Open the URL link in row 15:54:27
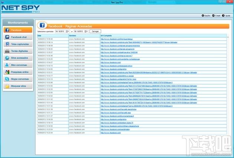This screenshot has width=234, height=158. click(x=111, y=62)
